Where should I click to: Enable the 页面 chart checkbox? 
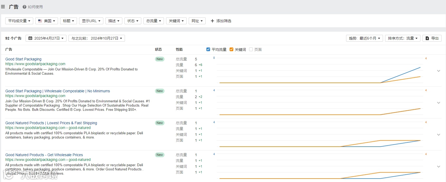[x=251, y=49]
